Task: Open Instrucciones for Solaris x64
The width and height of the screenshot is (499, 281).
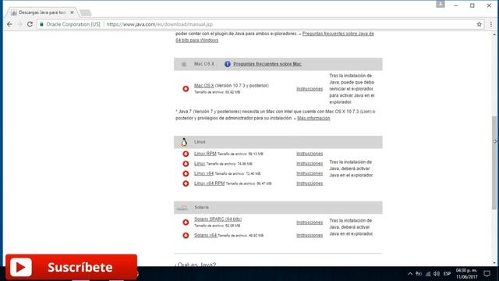Action: coord(310,235)
